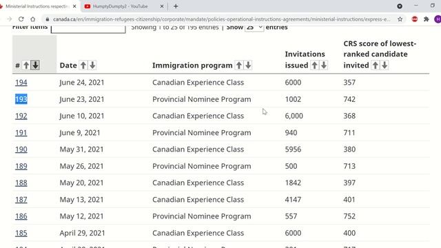The height and width of the screenshot is (248, 441).
Task: Open the extensions puzzle icon
Action: click(x=427, y=19)
